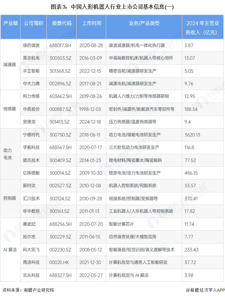Click the company name 科大讯飞
Viewport: 225px width, 297px height.
(31, 249)
